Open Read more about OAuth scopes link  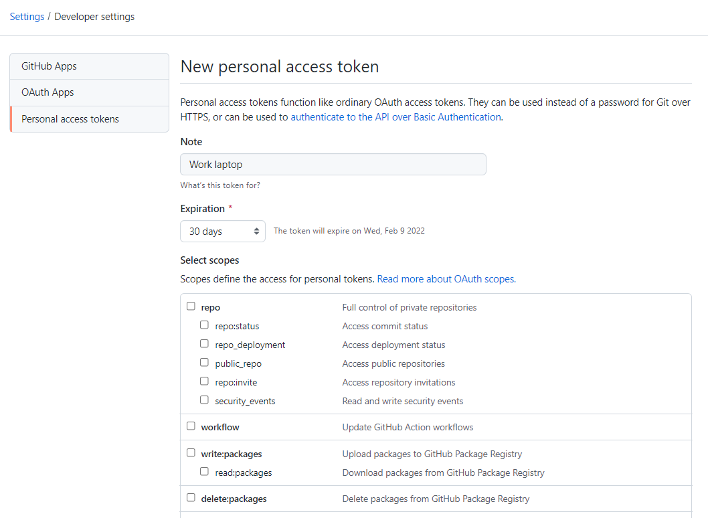446,279
